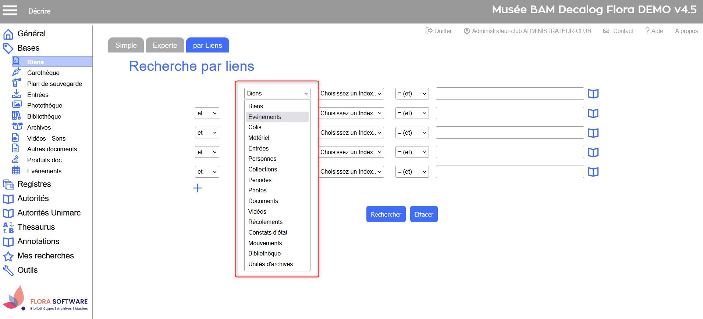Choose Collections from the open list
The width and height of the screenshot is (703, 319).
tap(262, 169)
